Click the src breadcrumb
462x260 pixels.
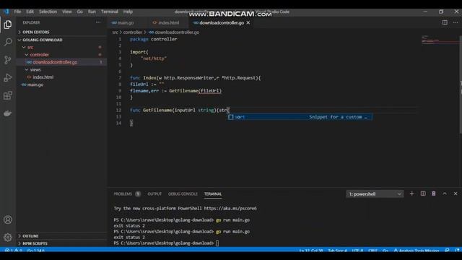[115, 32]
